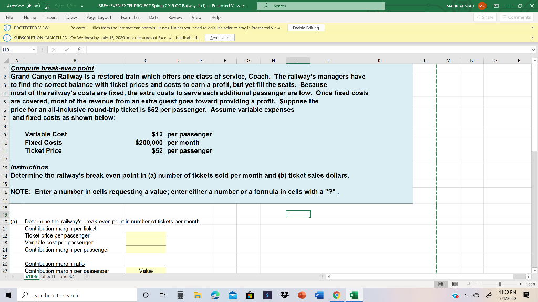Click the Undo icon

pyautogui.click(x=58, y=6)
